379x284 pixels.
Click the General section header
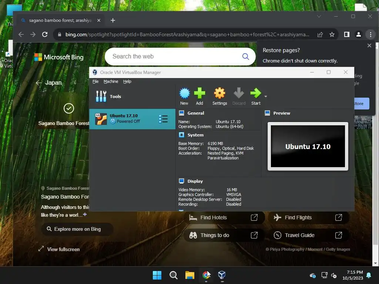[x=195, y=113]
